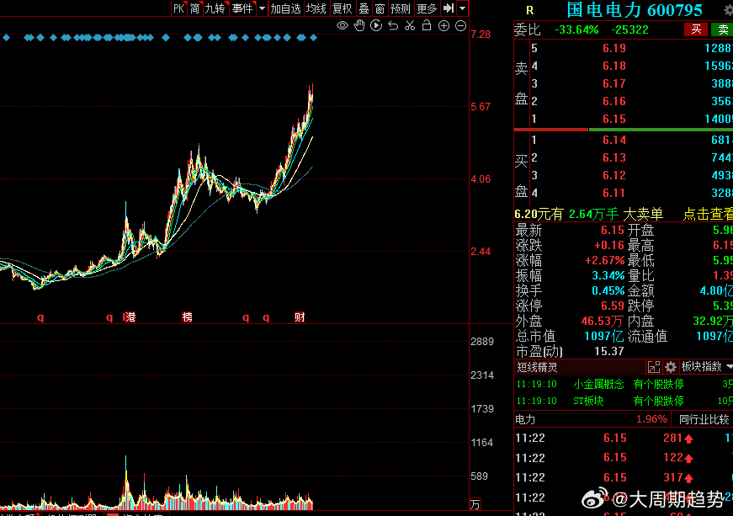Toggle the chart lock icon
733x516 pixels.
427,25
